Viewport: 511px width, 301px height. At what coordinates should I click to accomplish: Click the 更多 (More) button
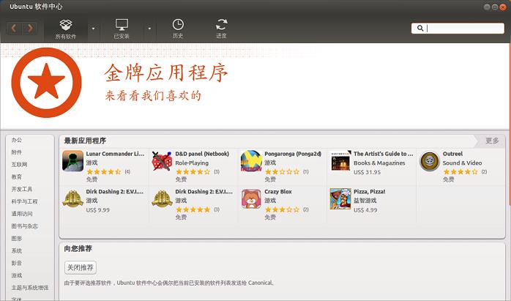(x=492, y=141)
